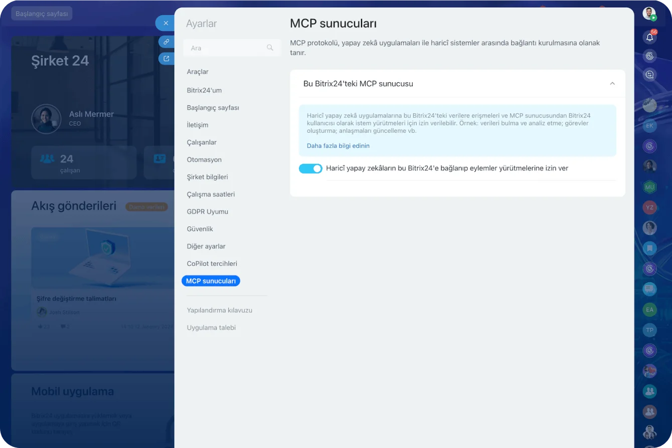Open Otomasyon settings section
672x448 pixels.
pyautogui.click(x=204, y=159)
